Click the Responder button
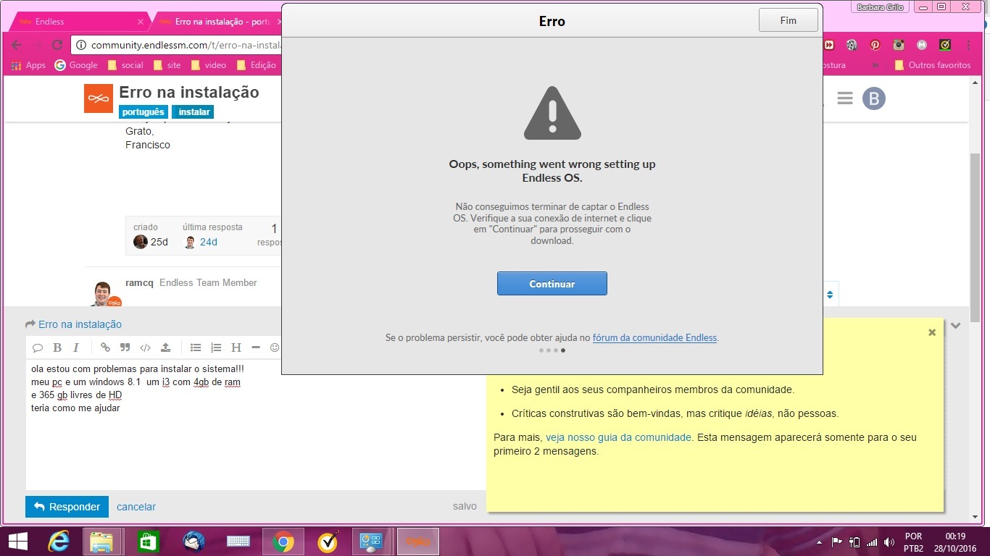 pyautogui.click(x=67, y=507)
